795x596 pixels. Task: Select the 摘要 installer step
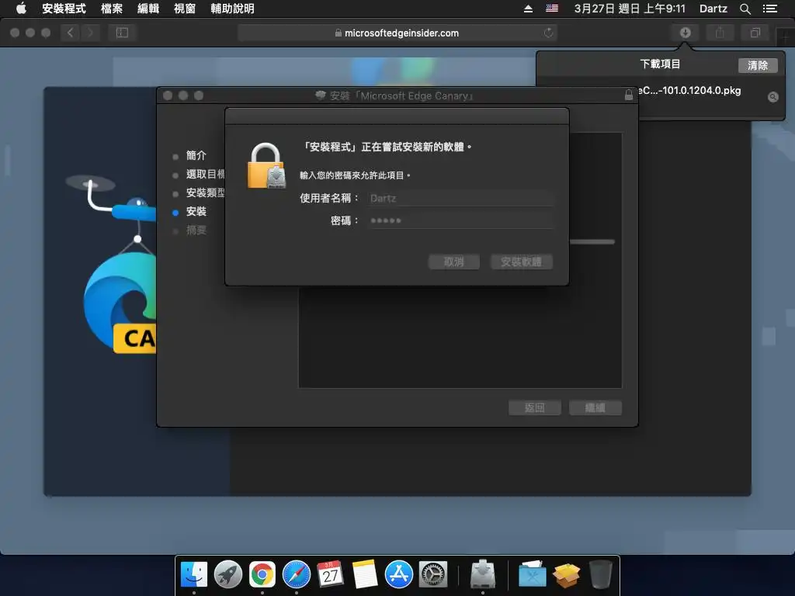196,230
